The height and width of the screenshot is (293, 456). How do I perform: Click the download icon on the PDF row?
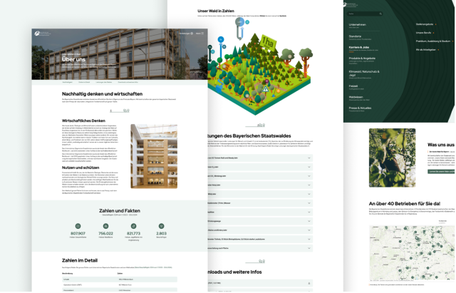[309, 283]
